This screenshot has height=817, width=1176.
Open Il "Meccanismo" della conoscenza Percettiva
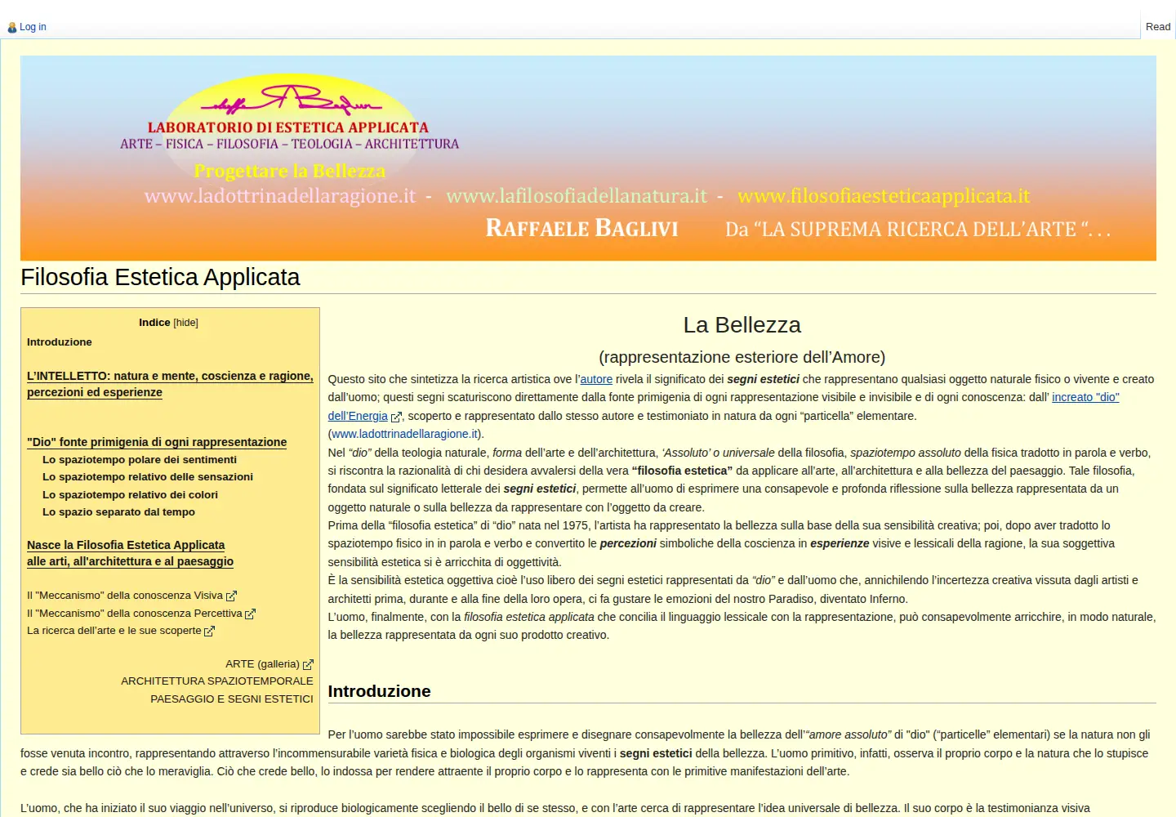135,614
